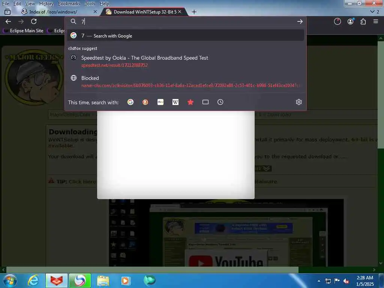The width and height of the screenshot is (384, 288).
Task: Reload the current page
Action: point(34,21)
